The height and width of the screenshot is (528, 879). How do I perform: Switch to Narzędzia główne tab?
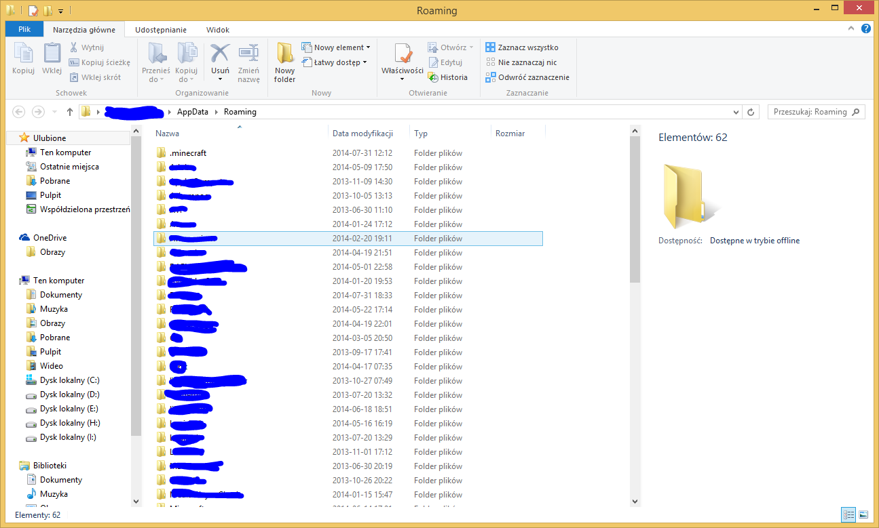pos(84,30)
